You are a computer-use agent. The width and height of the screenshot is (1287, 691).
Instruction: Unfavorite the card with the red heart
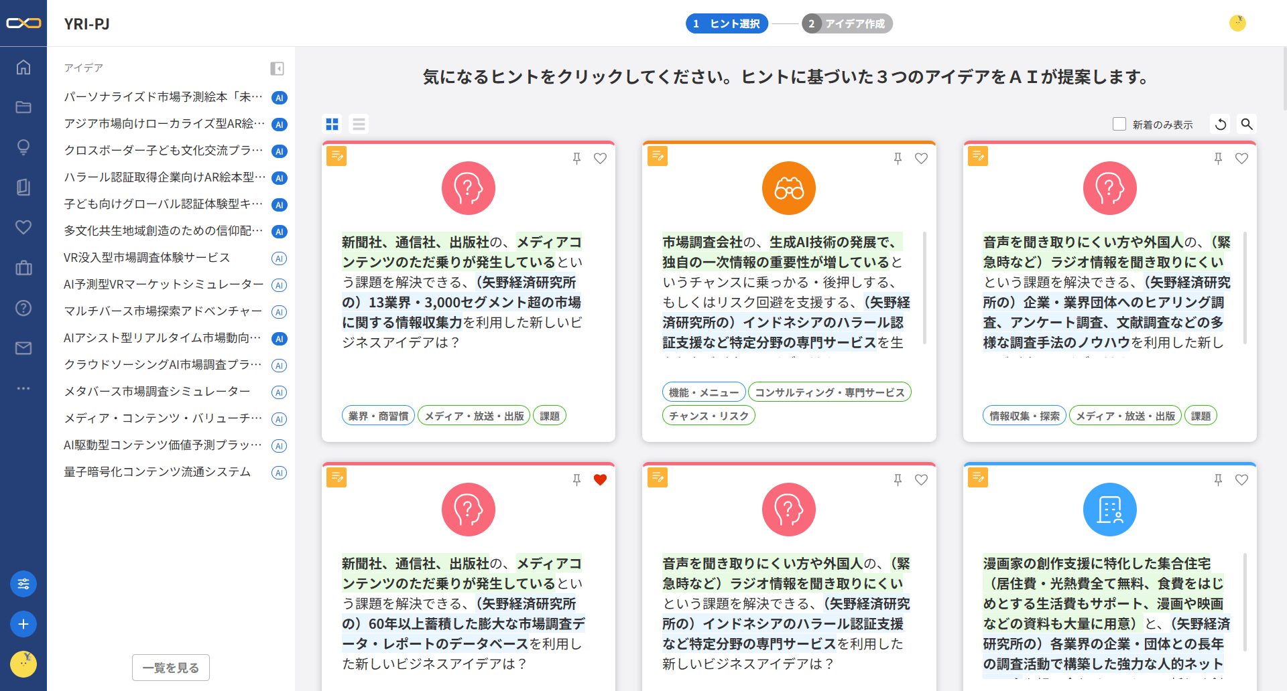[x=600, y=479]
